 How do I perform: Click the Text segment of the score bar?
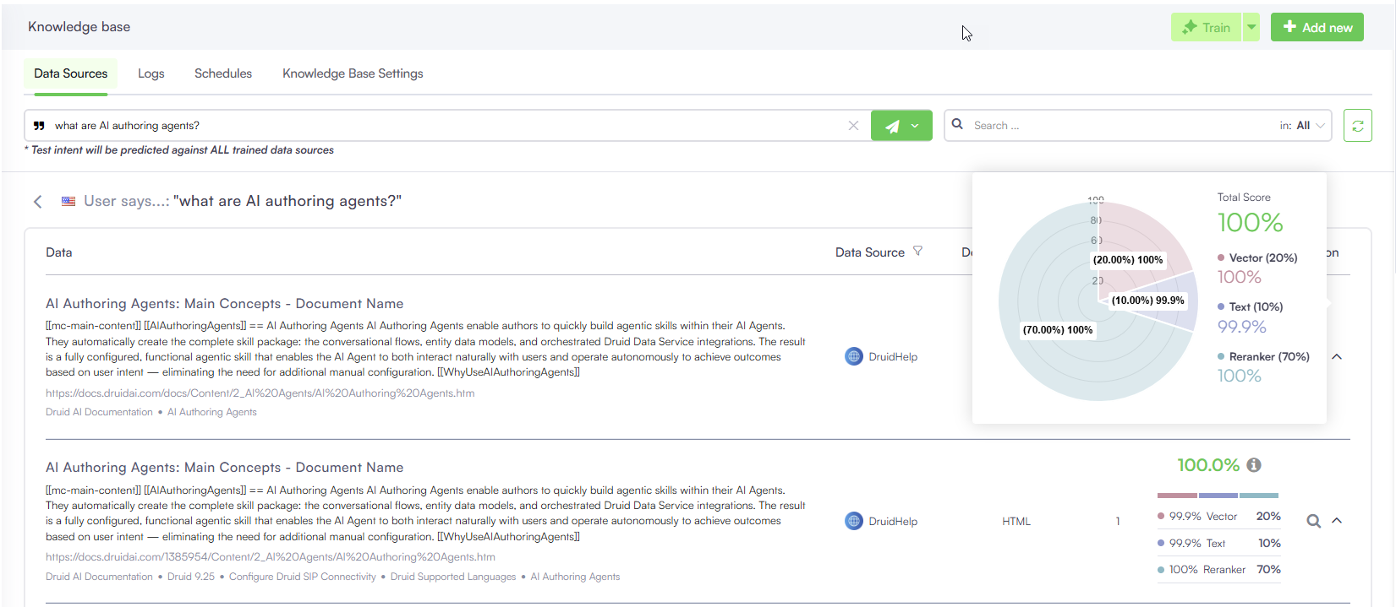pyautogui.click(x=1218, y=496)
